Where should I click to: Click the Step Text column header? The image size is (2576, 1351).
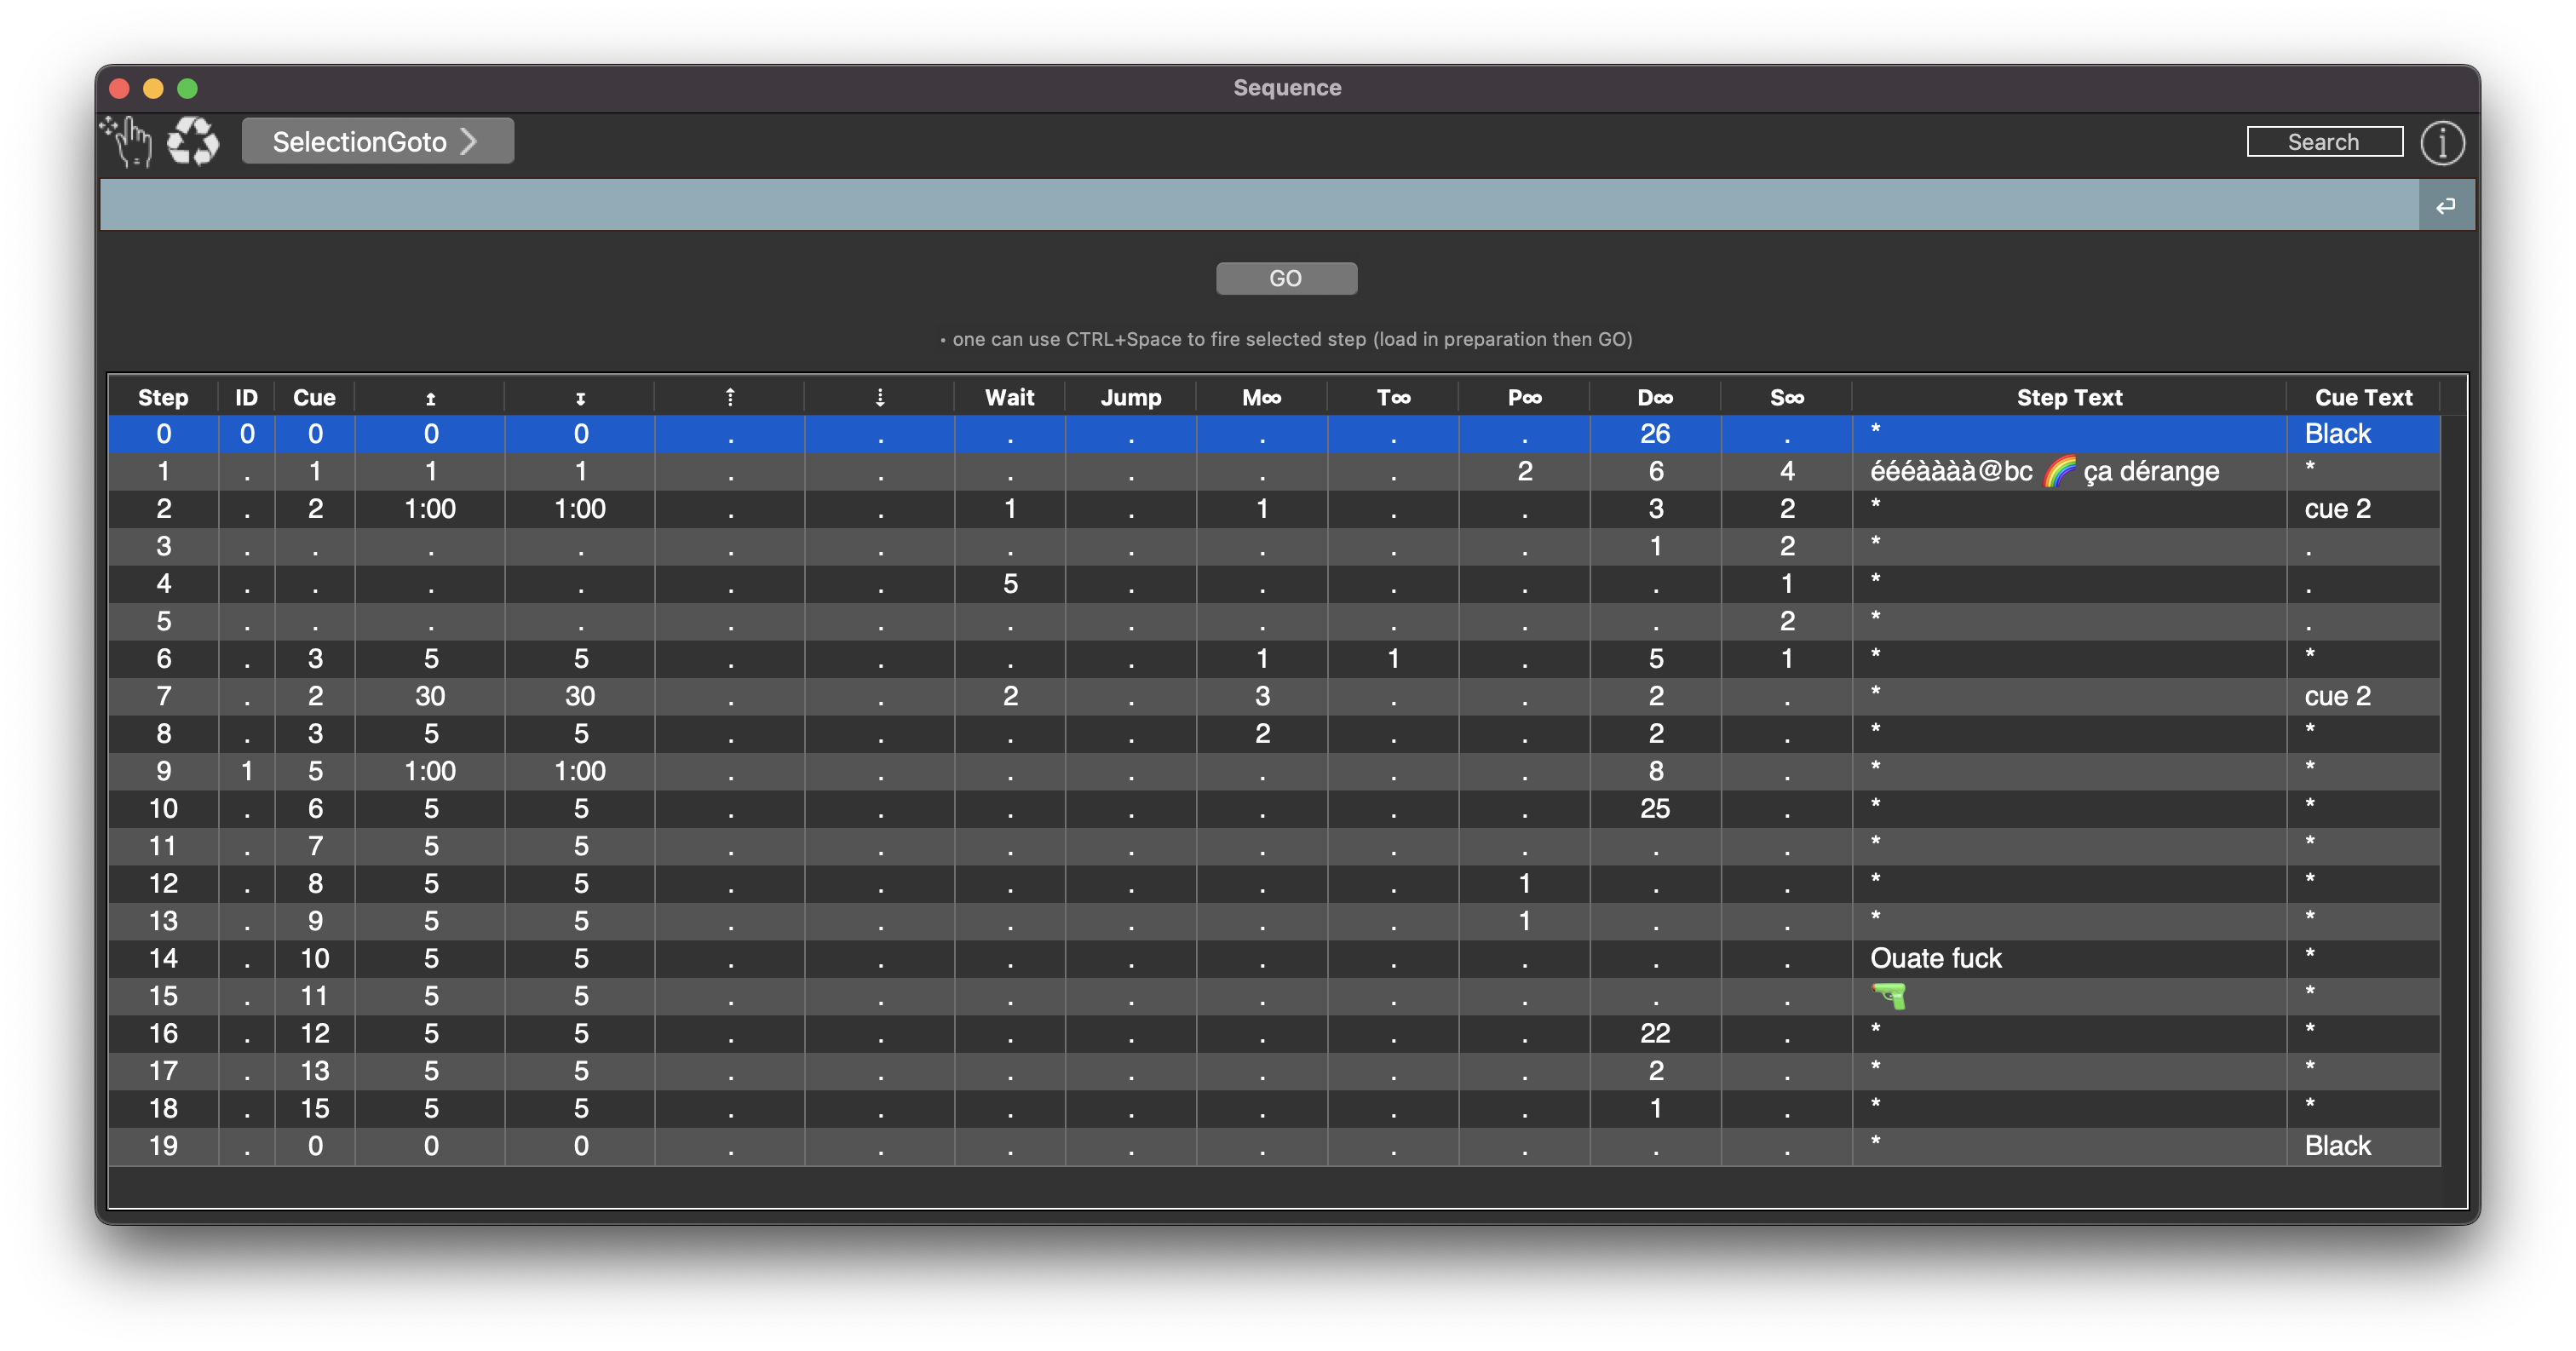pyautogui.click(x=2068, y=398)
